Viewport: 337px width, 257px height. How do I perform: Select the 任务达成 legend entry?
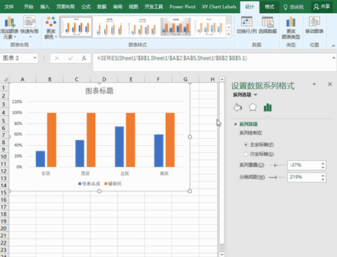(89, 184)
